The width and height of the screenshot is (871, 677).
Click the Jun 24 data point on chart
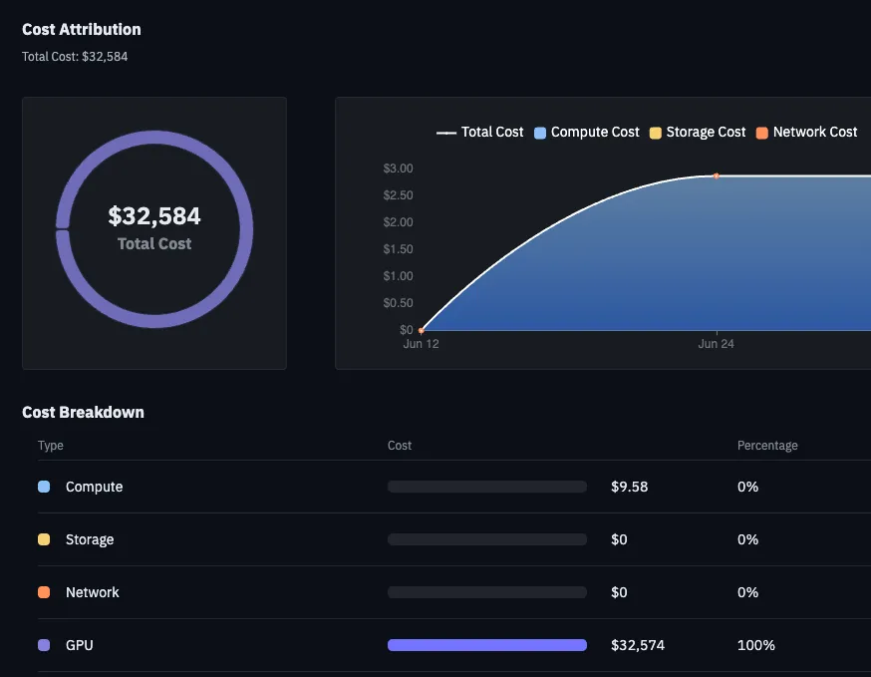coord(716,175)
